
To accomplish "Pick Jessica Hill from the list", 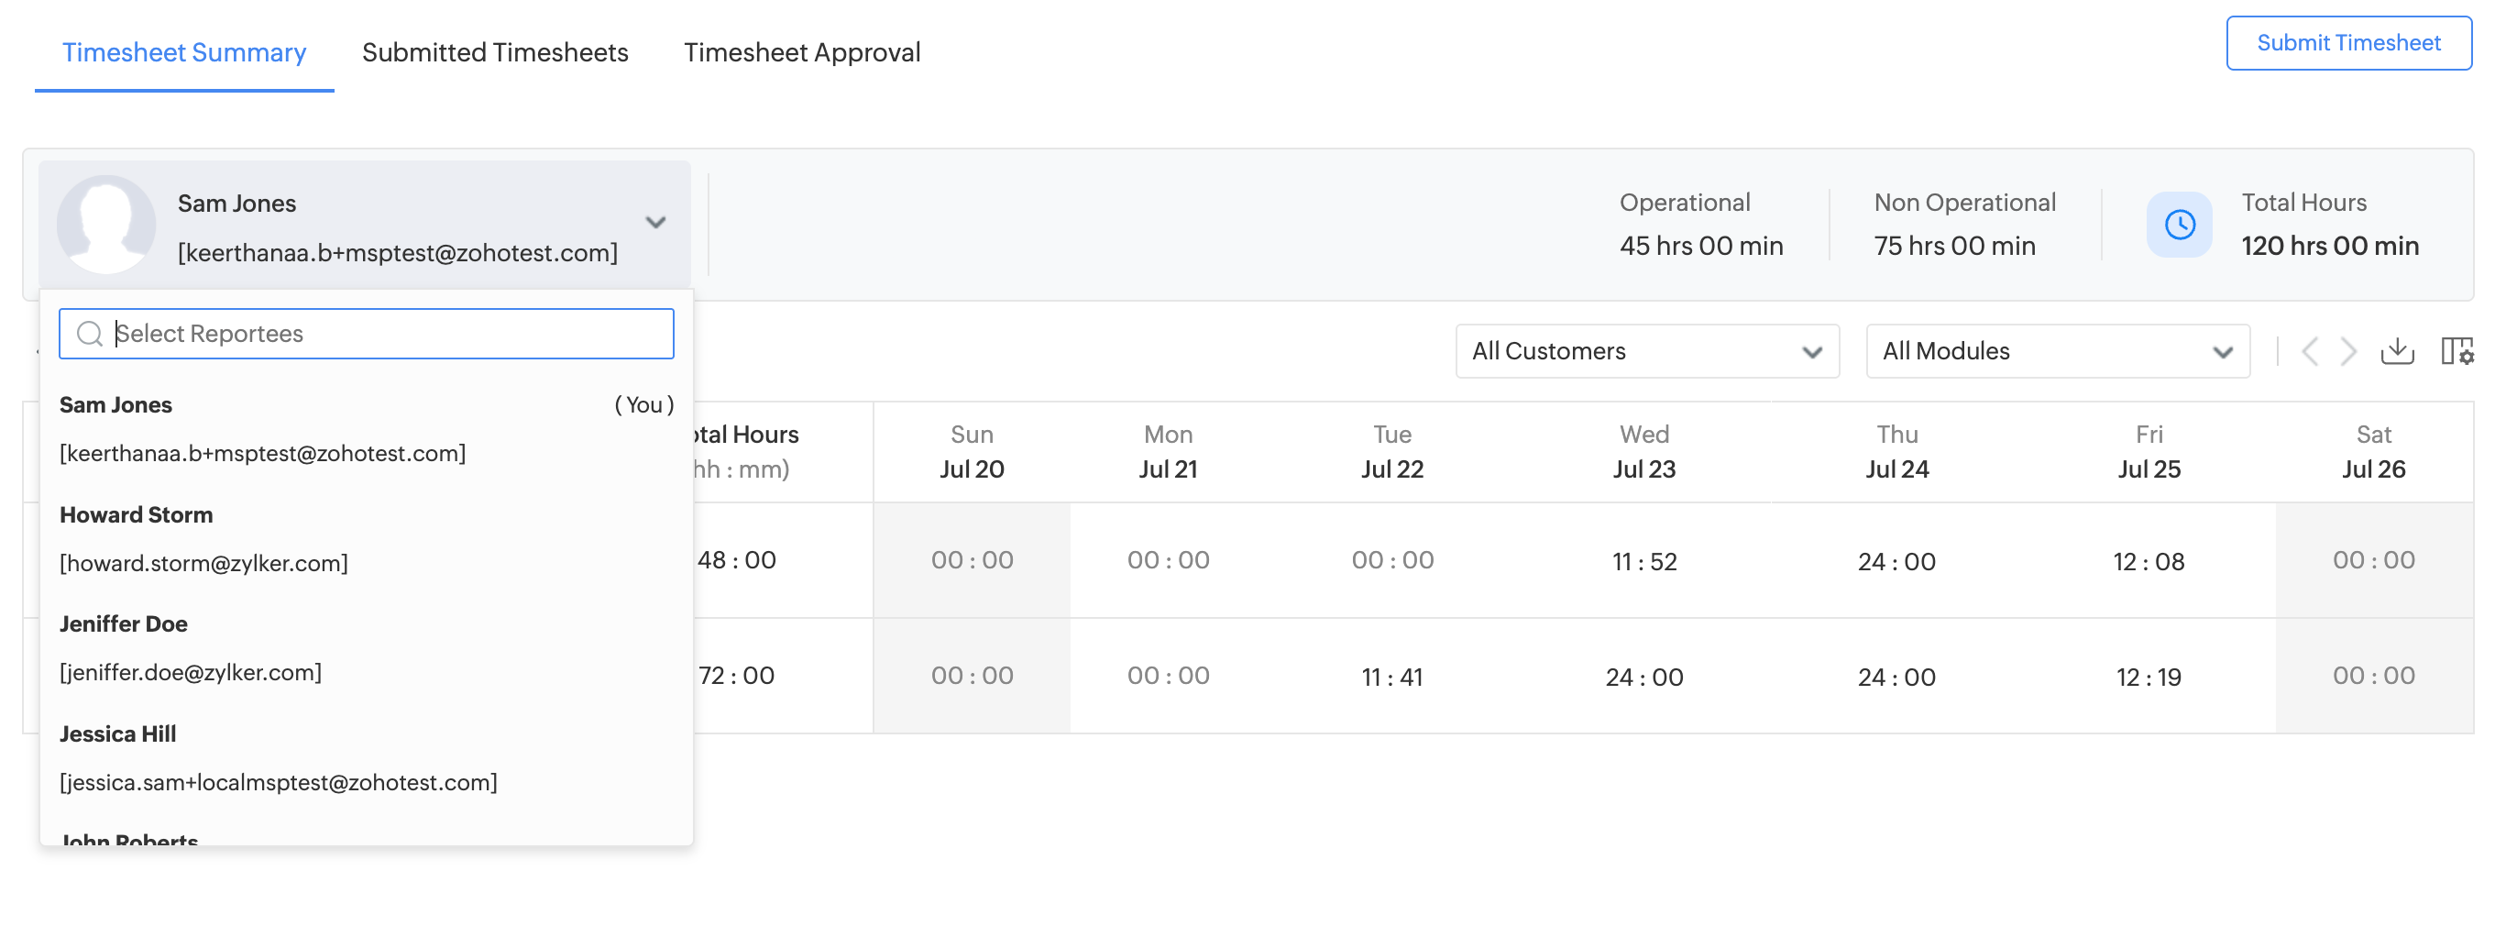I will pos(278,757).
